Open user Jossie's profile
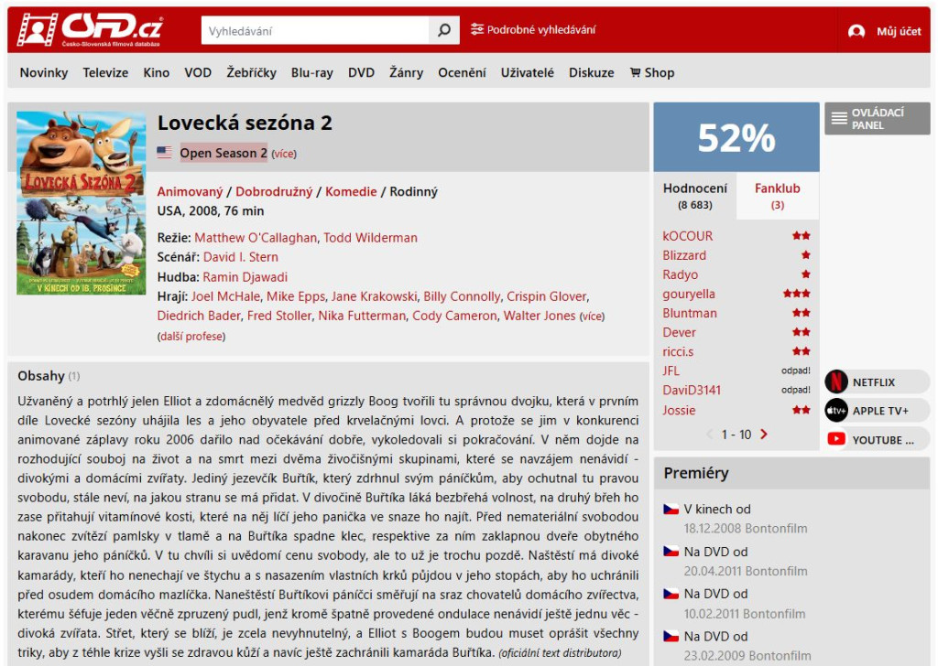938x666 pixels. 679,411
